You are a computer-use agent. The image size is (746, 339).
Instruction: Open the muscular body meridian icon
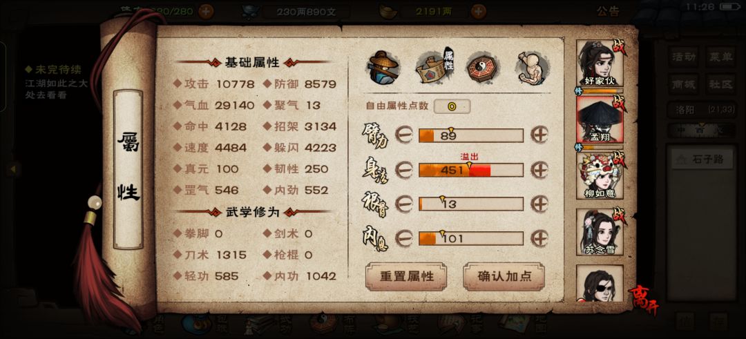click(x=533, y=67)
